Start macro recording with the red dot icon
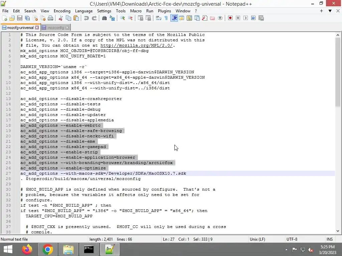342x256 pixels. point(230,18)
